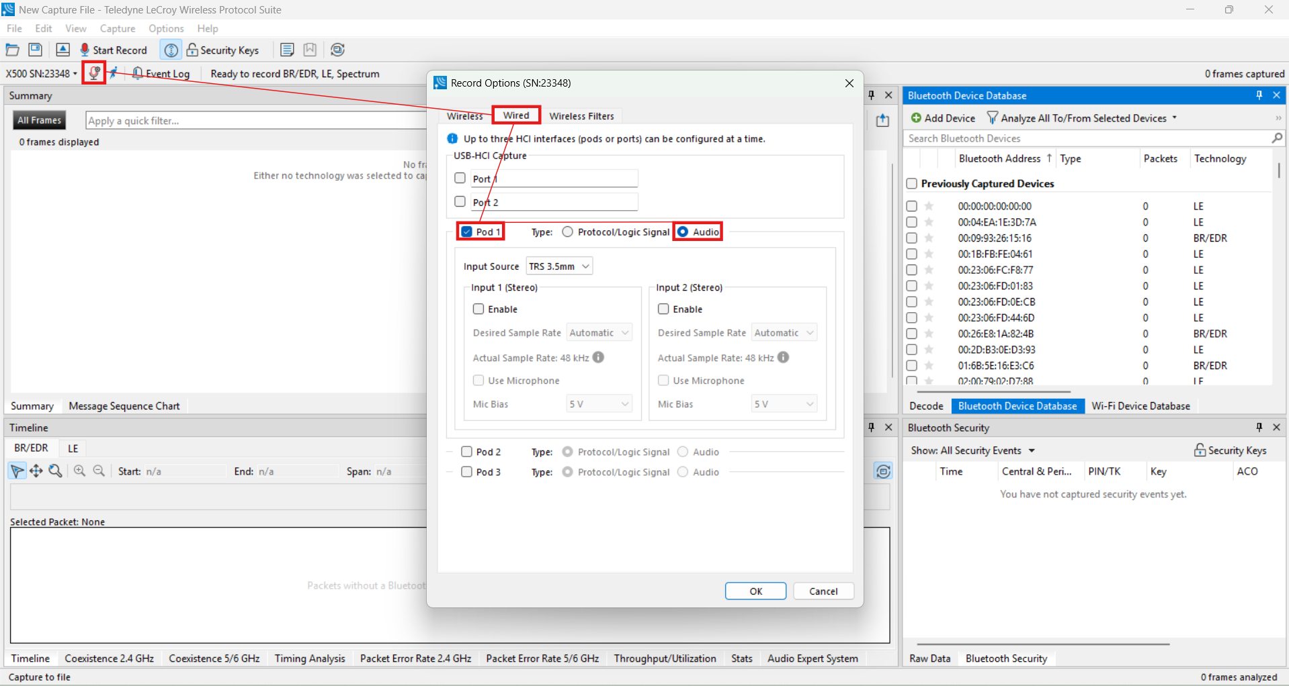Image resolution: width=1289 pixels, height=686 pixels.
Task: Switch to Wi-Fi Device Database tab
Action: tap(1140, 406)
